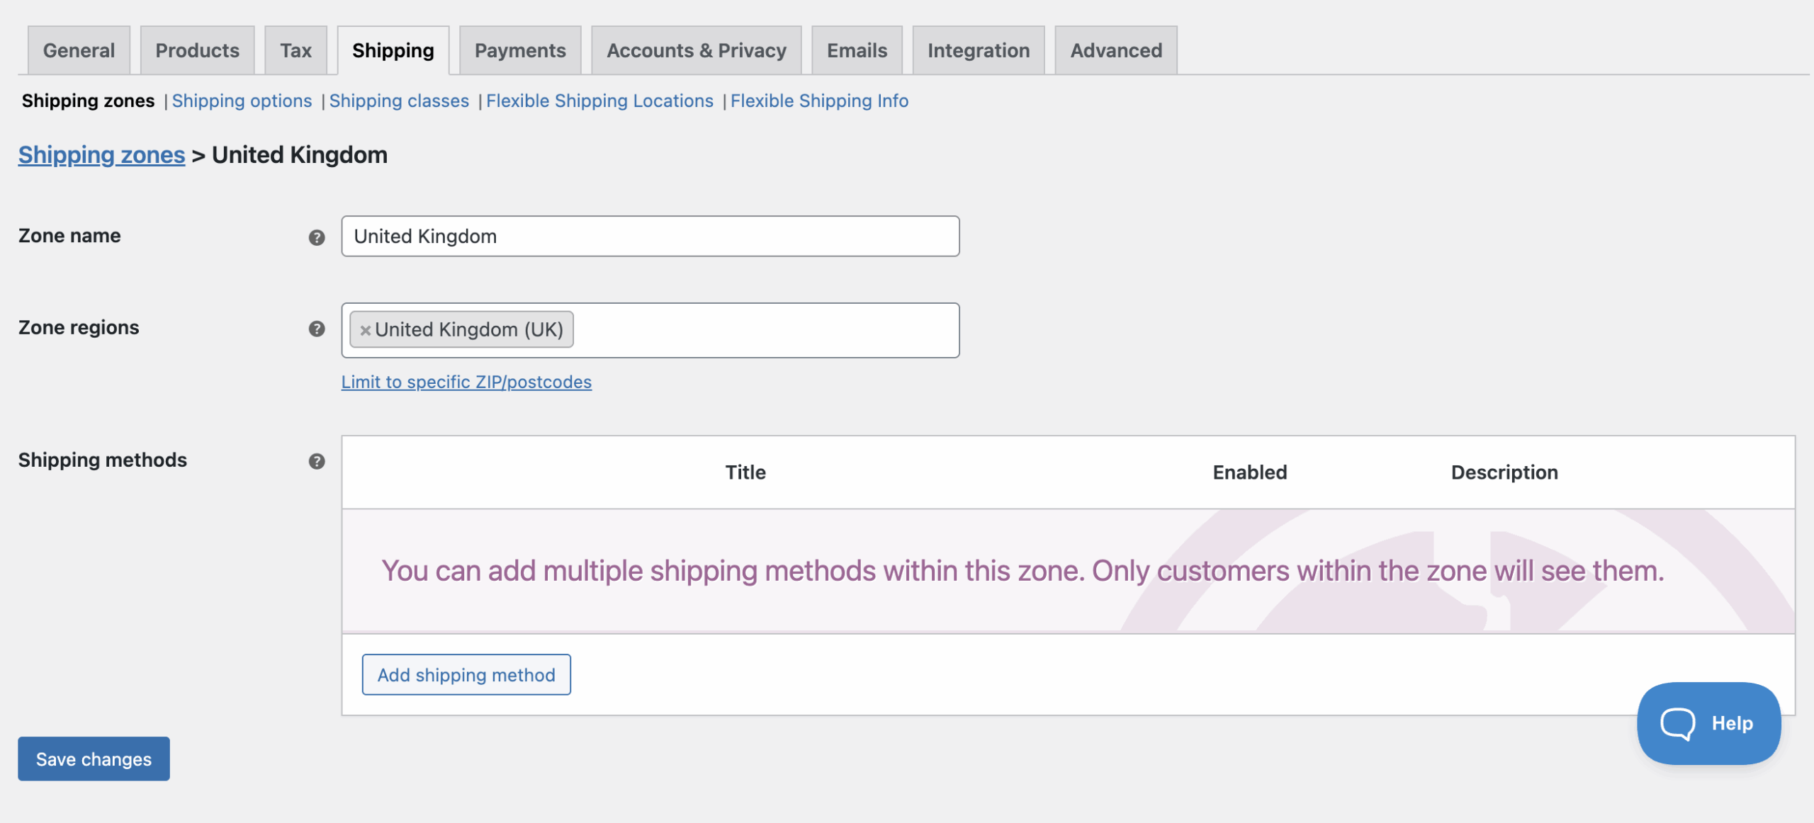This screenshot has width=1814, height=823.
Task: Switch to the General tab
Action: pos(78,50)
